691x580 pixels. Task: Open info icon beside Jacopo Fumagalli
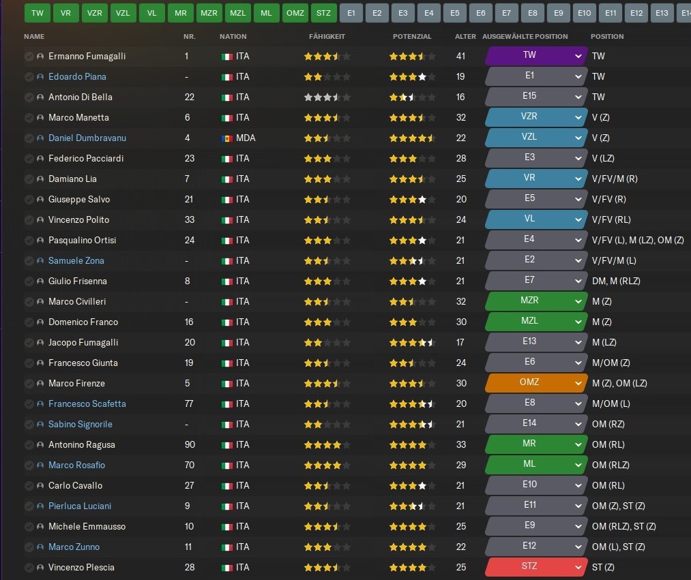[40, 343]
